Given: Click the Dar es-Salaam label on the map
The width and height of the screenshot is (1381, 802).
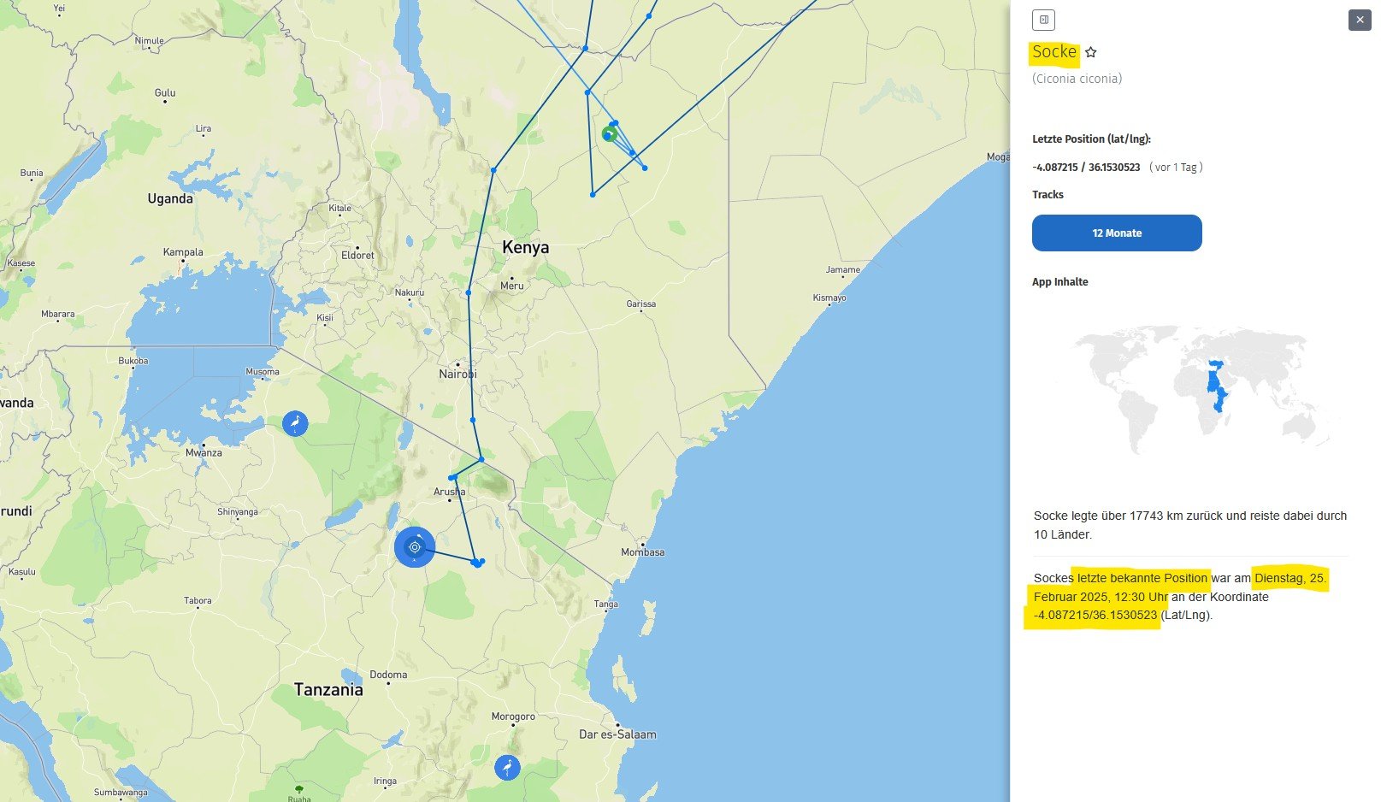Looking at the screenshot, I should tap(617, 734).
